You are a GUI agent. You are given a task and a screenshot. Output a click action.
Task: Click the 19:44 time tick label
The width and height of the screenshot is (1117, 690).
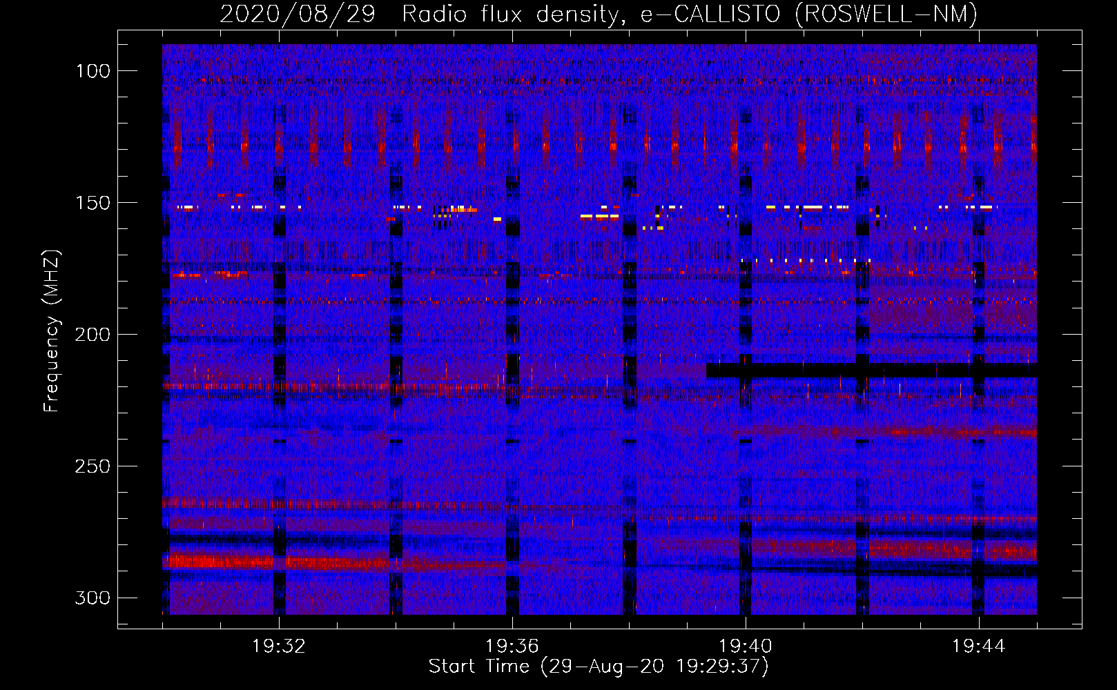[x=979, y=647]
